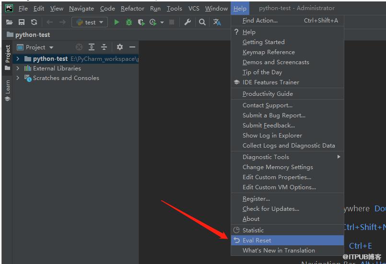The height and width of the screenshot is (264, 386).
Task: Select Find Action in Help menu
Action: tap(287, 21)
